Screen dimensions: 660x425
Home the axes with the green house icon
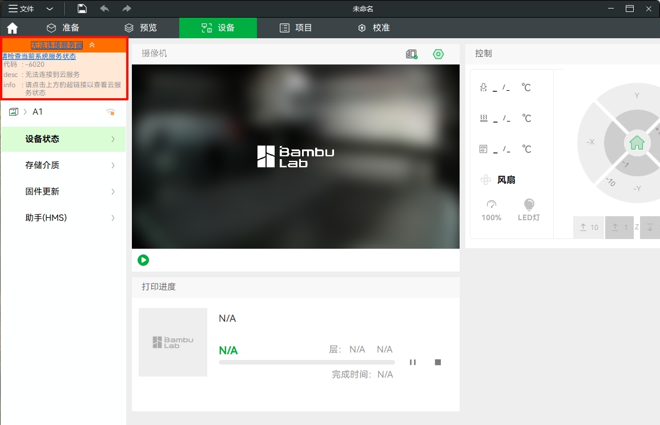click(x=637, y=143)
